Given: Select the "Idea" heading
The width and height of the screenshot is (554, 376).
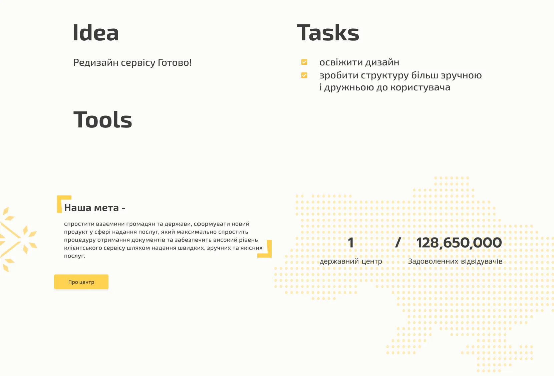Looking at the screenshot, I should [96, 33].
